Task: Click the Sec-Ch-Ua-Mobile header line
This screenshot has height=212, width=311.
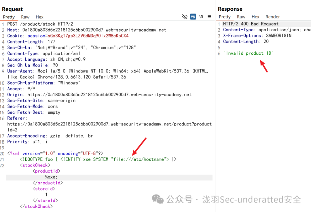Action: (x=33, y=65)
